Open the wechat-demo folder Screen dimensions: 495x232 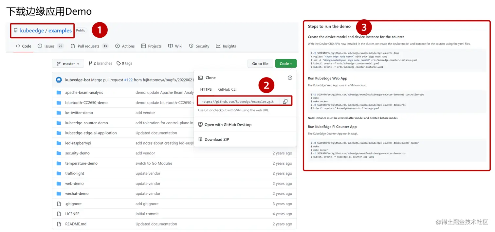[77, 194]
